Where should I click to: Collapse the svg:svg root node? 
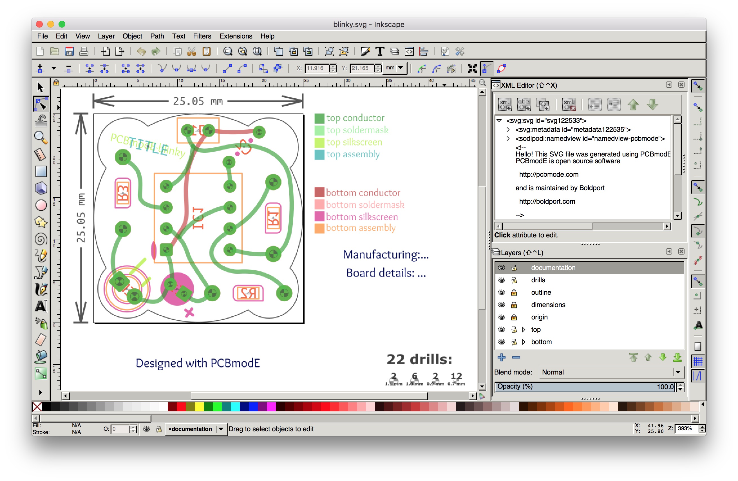pyautogui.click(x=499, y=121)
